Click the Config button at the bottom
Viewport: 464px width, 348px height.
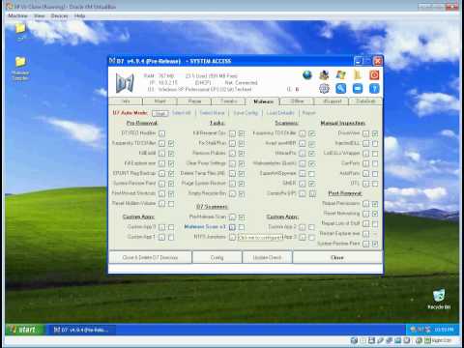[x=217, y=257]
